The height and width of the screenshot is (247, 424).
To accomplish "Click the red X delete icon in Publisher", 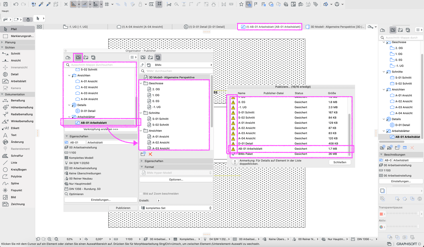I will [x=150, y=154].
